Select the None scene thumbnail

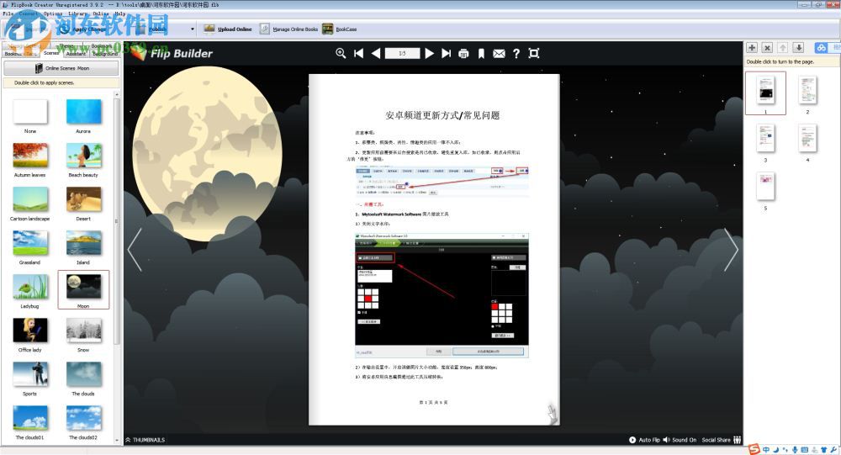click(x=30, y=113)
